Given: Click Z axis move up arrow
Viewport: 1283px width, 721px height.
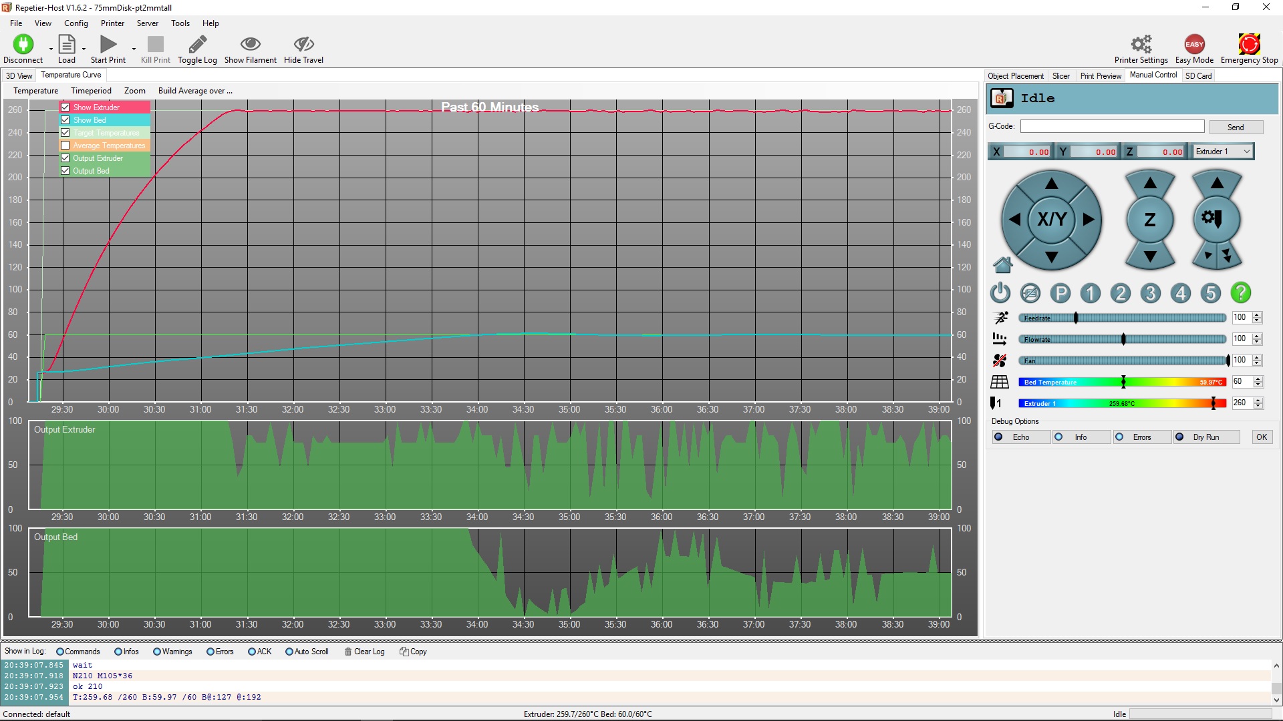Looking at the screenshot, I should (1150, 183).
